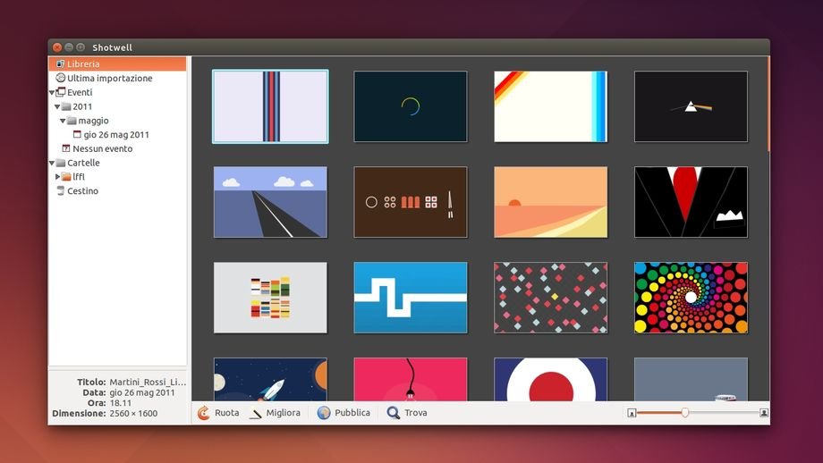Close the Shotwell window
Screen dimensions: 823x463
(x=57, y=47)
